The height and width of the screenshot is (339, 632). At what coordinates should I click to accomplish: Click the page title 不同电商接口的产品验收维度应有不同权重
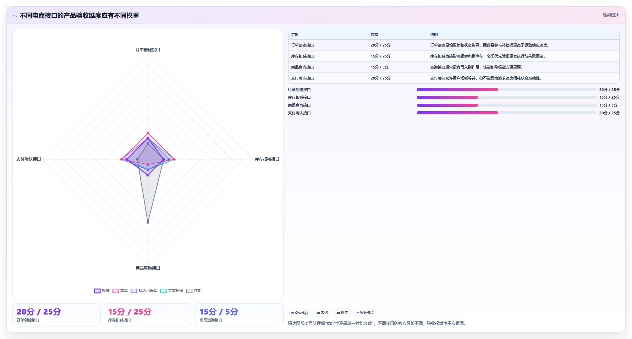click(79, 16)
